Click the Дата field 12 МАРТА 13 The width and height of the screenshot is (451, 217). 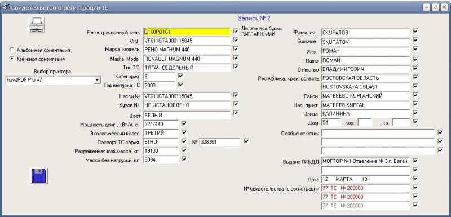tap(365, 179)
